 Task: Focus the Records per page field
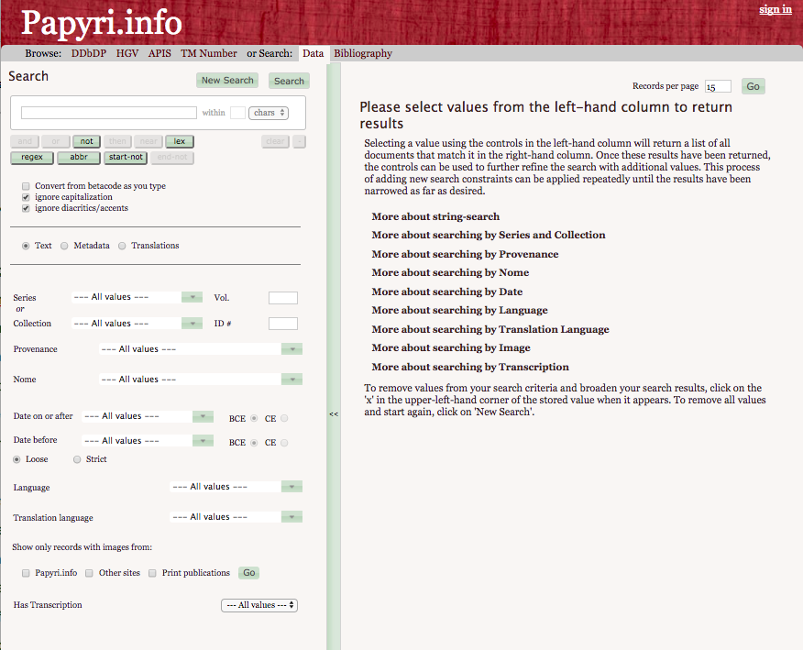[718, 86]
